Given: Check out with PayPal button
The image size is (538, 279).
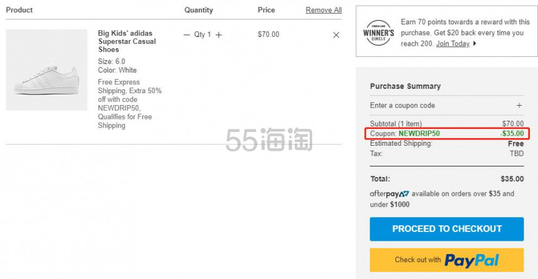Looking at the screenshot, I should click(447, 260).
